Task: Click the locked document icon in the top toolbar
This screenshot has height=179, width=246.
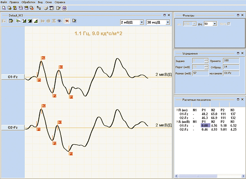Action: 9,8
